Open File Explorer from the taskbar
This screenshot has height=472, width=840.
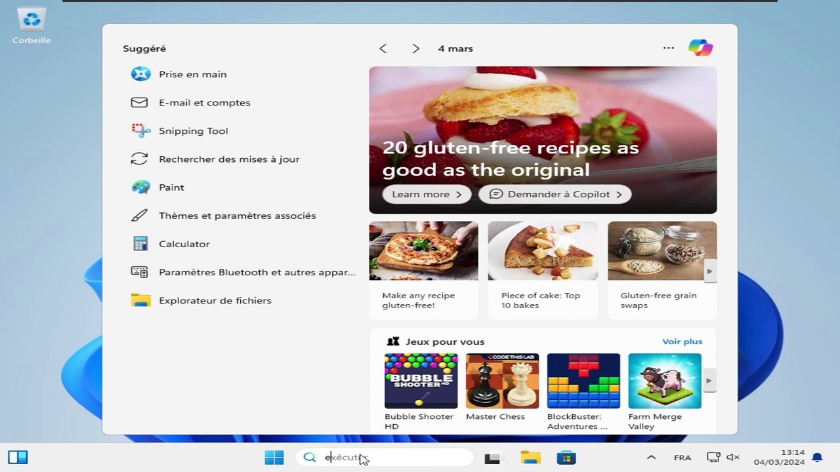point(530,458)
